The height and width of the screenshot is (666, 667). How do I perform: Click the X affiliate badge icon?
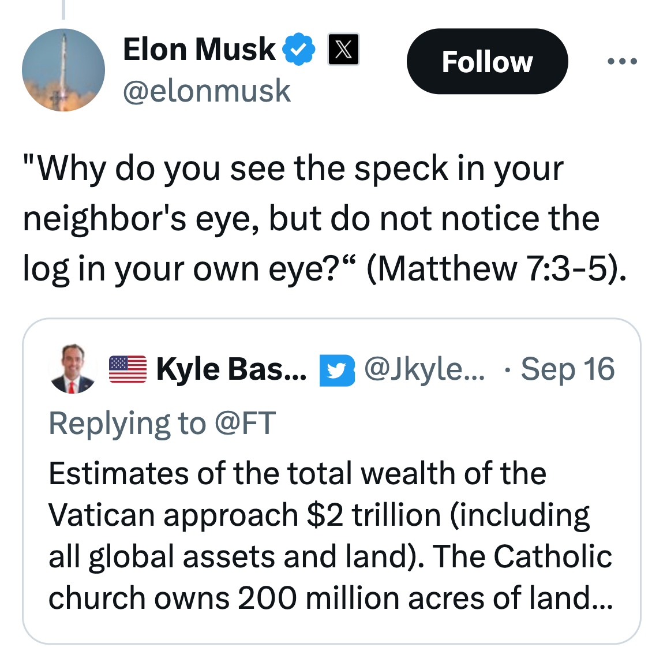click(x=343, y=50)
